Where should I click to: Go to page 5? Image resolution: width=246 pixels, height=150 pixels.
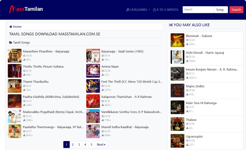91,144
